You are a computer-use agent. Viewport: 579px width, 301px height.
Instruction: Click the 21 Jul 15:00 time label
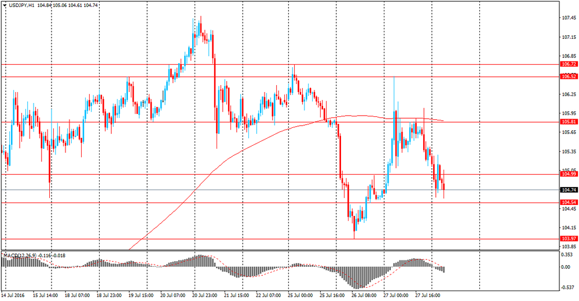[x=236, y=295]
